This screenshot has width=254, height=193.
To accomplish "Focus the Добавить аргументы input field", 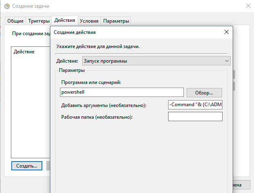I will (195, 105).
